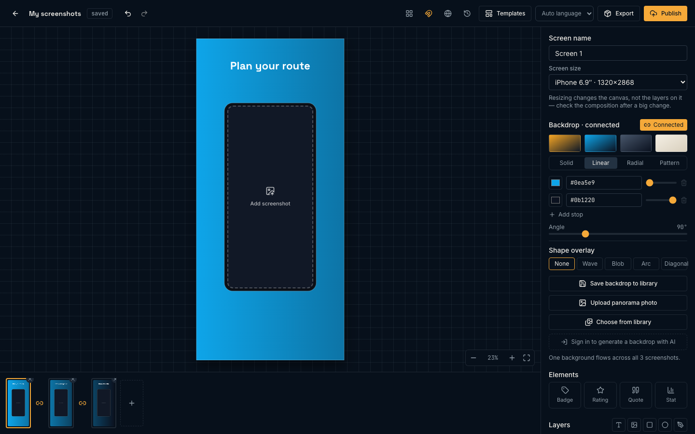Select the orange gradient backdrop preset
This screenshot has height=434, width=695.
(x=565, y=143)
